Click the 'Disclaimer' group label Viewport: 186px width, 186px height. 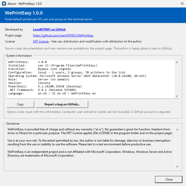tap(13, 124)
